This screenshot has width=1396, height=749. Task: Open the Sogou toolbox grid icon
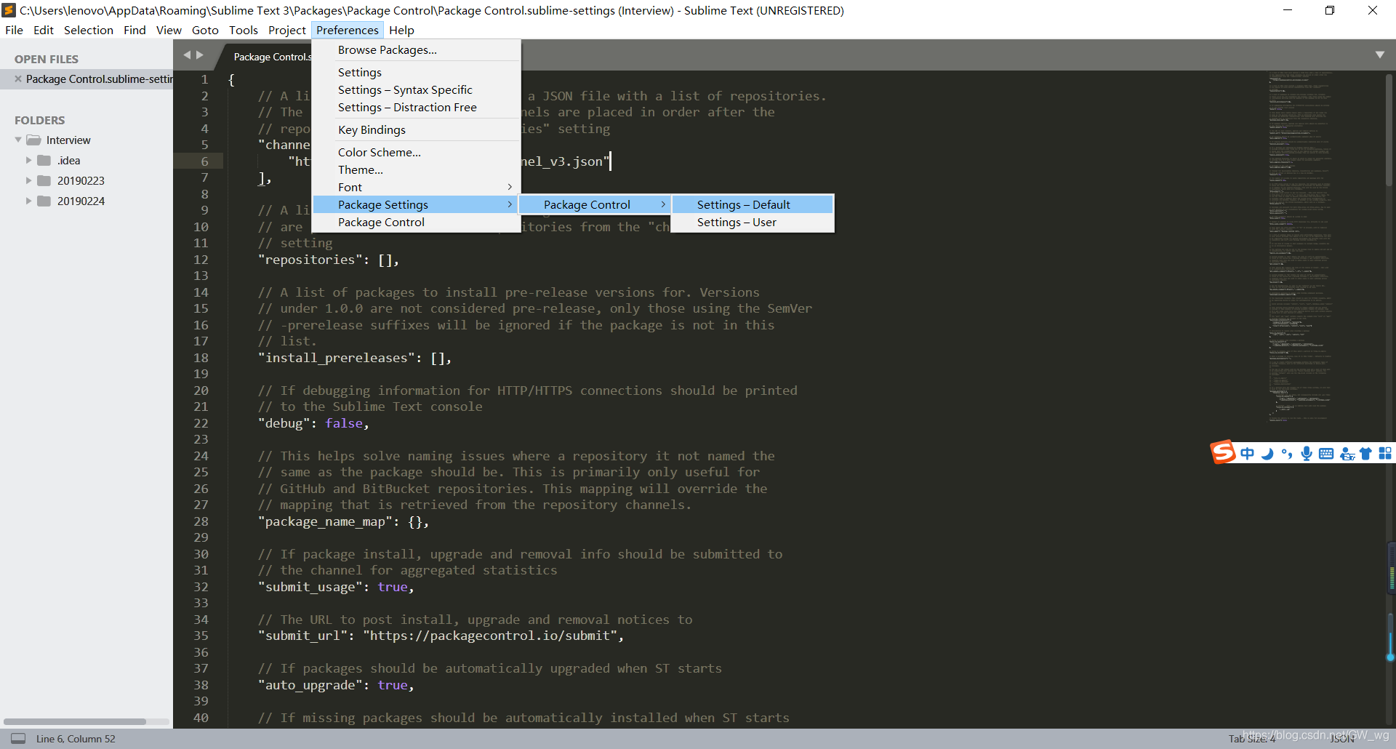(1385, 454)
